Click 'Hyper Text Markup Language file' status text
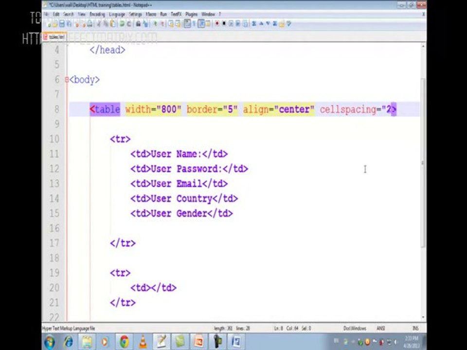 tap(69, 328)
